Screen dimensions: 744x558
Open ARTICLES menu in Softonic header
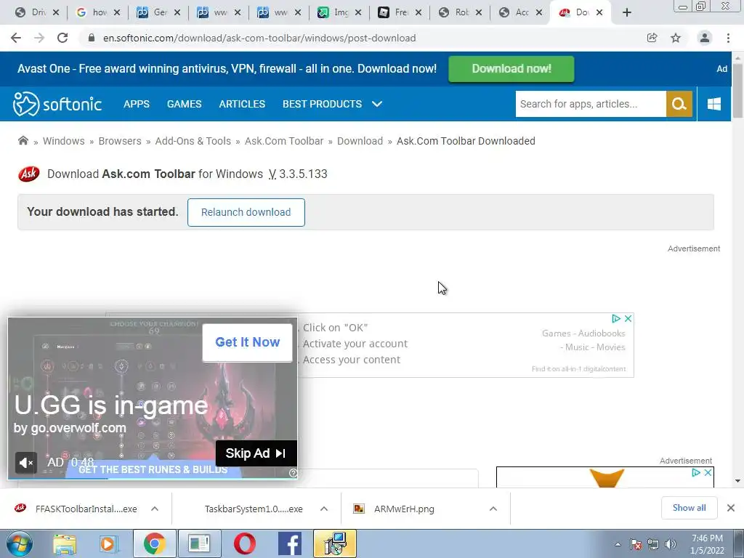[x=242, y=104]
